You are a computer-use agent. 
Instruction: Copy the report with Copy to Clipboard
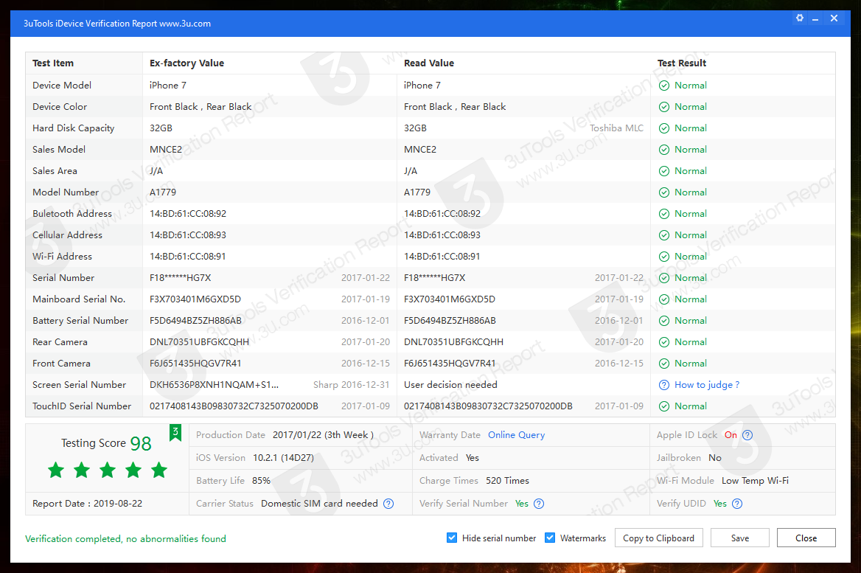pyautogui.click(x=658, y=538)
